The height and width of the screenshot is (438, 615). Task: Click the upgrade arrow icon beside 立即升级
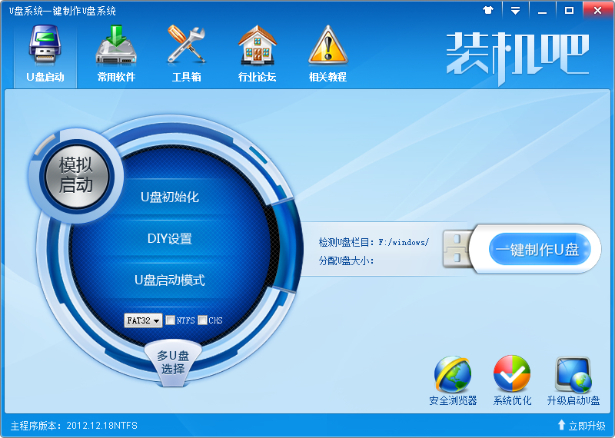point(561,425)
